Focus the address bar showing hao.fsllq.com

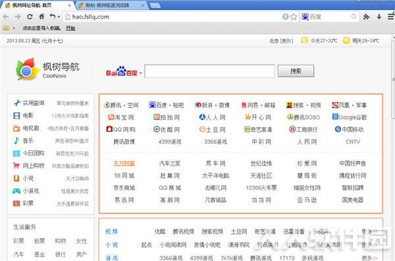coord(174,16)
